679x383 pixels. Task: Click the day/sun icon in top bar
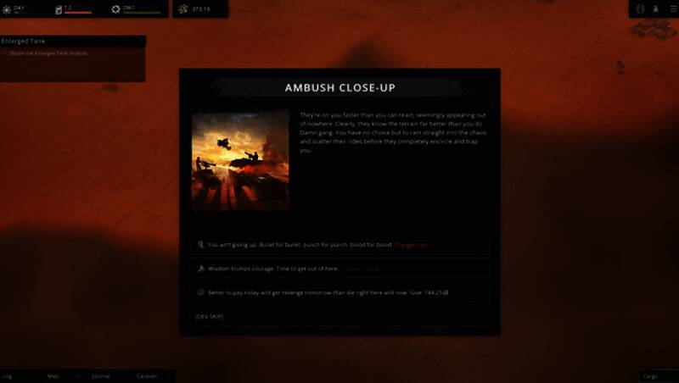[7, 9]
